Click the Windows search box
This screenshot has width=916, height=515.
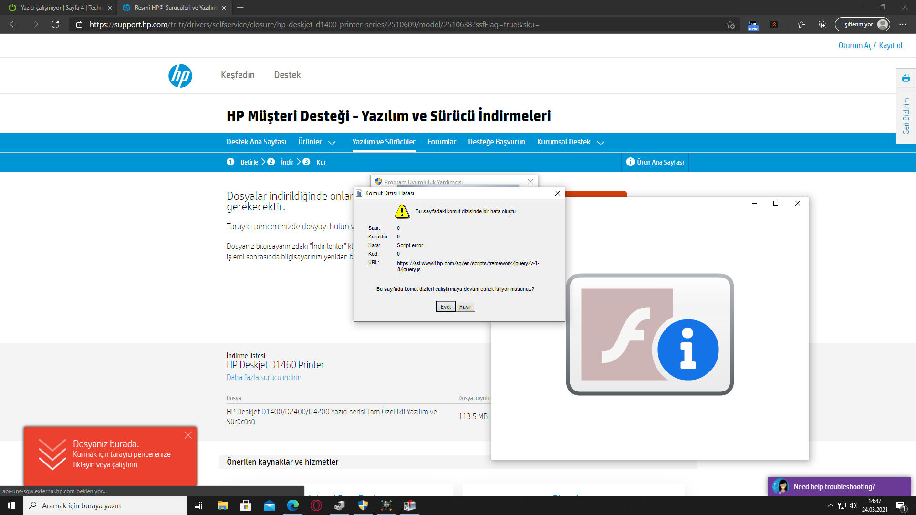click(105, 505)
